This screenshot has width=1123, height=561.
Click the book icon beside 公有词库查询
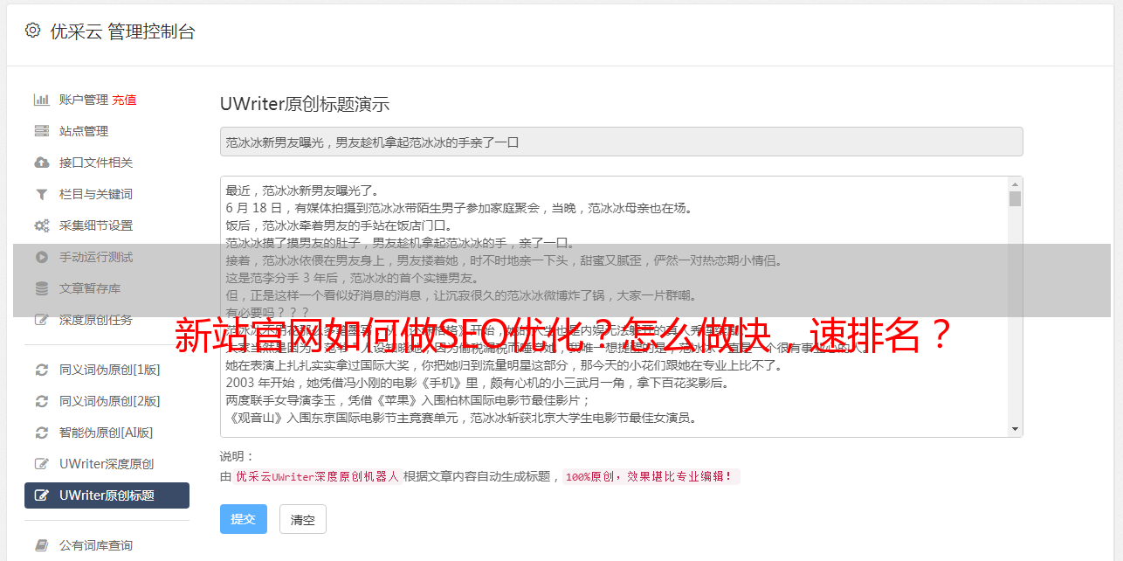coord(41,545)
